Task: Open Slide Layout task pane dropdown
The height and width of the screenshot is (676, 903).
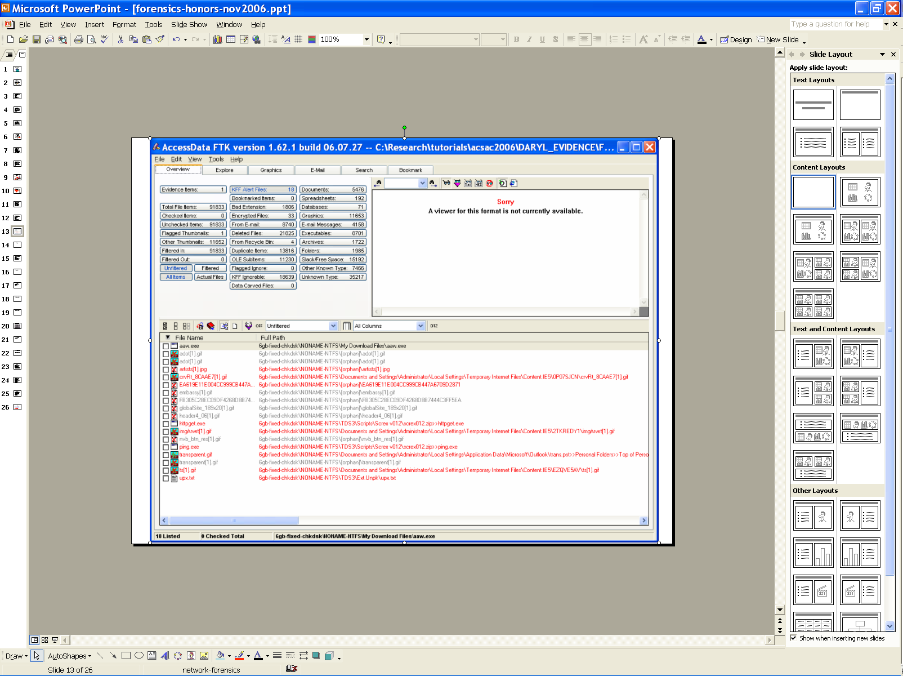Action: [882, 55]
